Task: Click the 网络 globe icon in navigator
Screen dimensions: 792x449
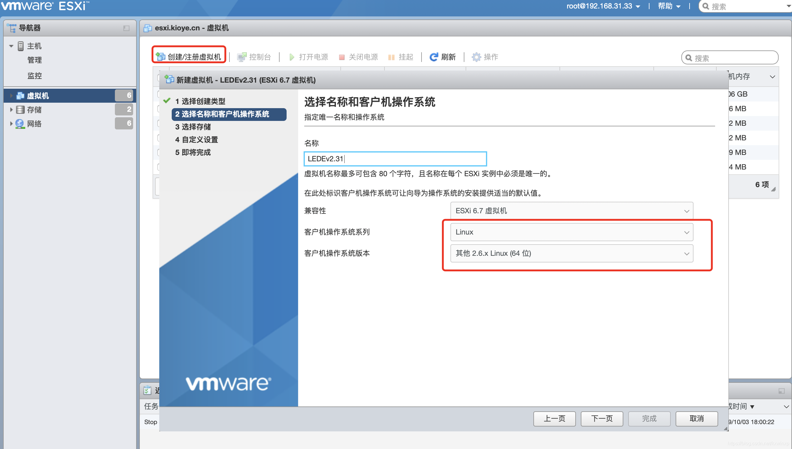Action: pos(20,124)
